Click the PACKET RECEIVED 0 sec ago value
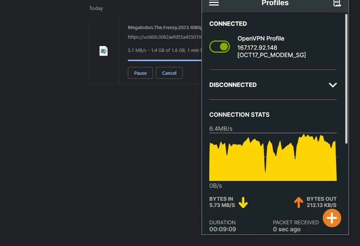Viewport: 360px width, 246px height. point(296,226)
